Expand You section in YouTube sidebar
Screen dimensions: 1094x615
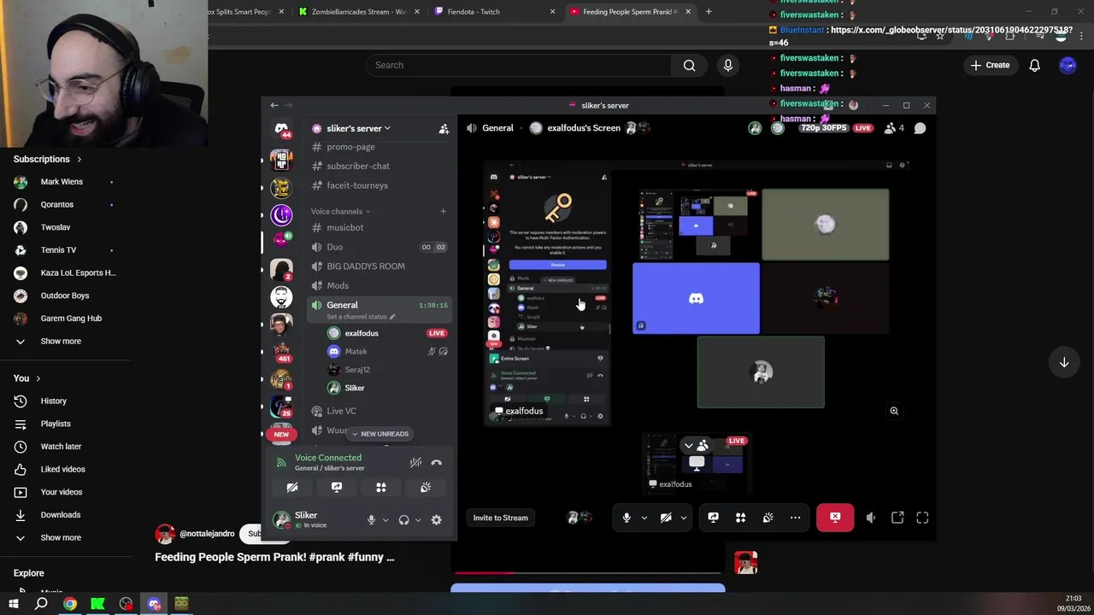(27, 378)
